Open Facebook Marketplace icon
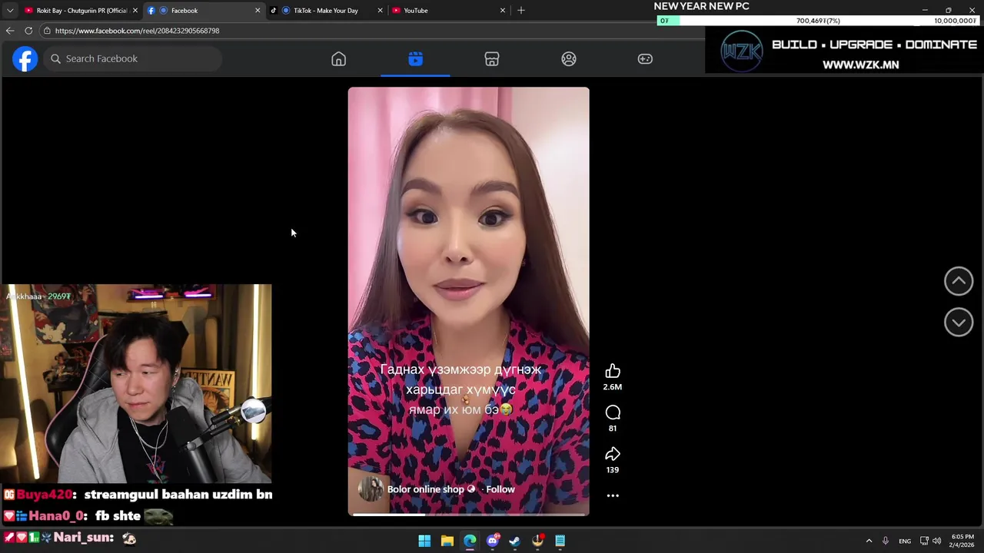This screenshot has width=984, height=553. (492, 59)
